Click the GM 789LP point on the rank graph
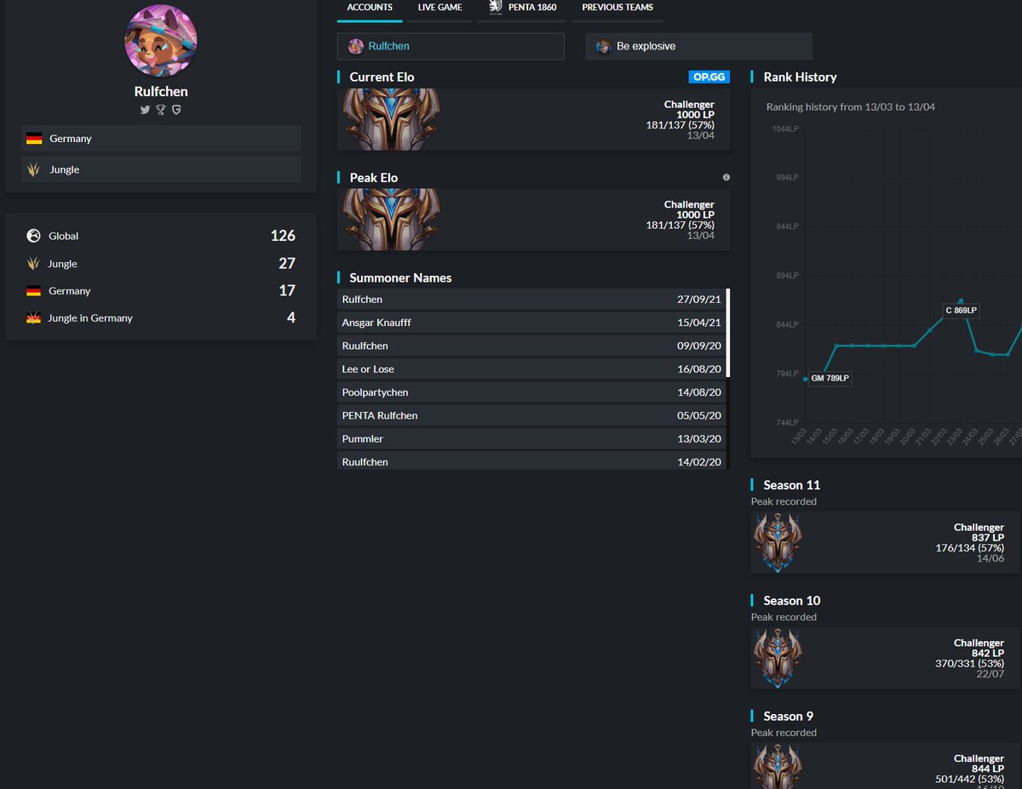 tap(806, 379)
